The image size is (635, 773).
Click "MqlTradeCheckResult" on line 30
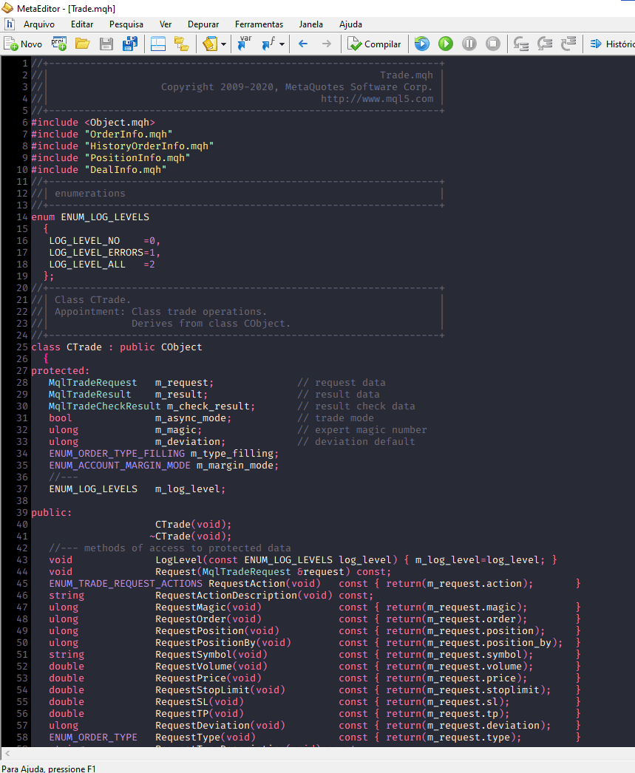(104, 406)
